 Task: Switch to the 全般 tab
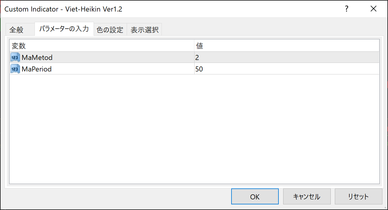point(17,30)
